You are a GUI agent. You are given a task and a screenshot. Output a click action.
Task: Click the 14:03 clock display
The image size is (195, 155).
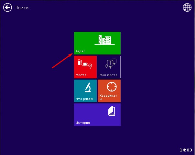[186, 150]
